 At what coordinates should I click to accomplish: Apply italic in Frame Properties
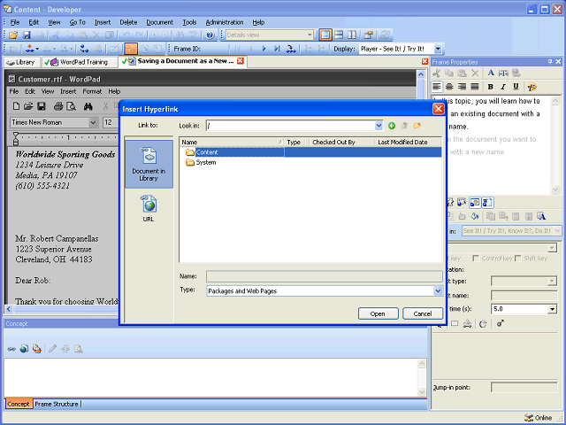pos(503,87)
